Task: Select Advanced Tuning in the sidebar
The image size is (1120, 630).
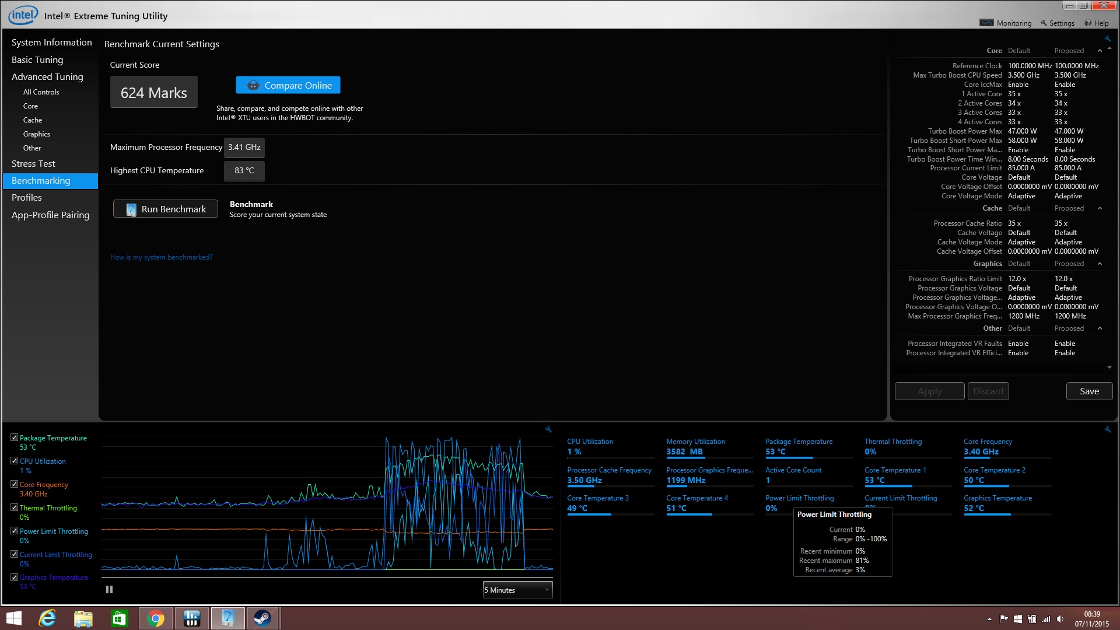Action: (x=47, y=77)
